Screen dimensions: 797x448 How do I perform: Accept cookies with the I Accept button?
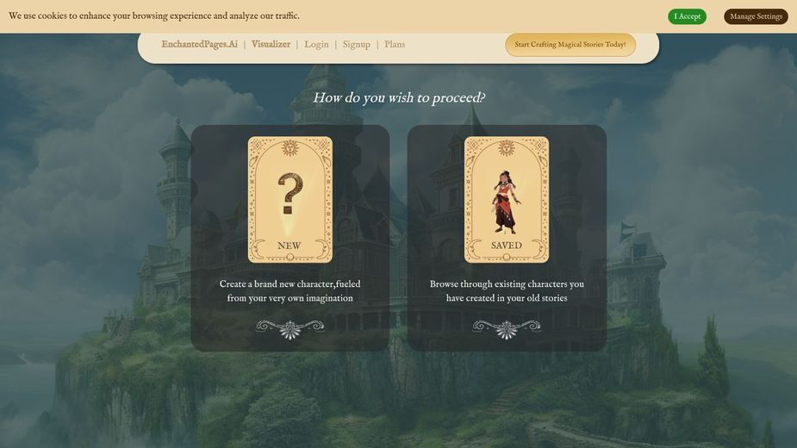point(688,16)
